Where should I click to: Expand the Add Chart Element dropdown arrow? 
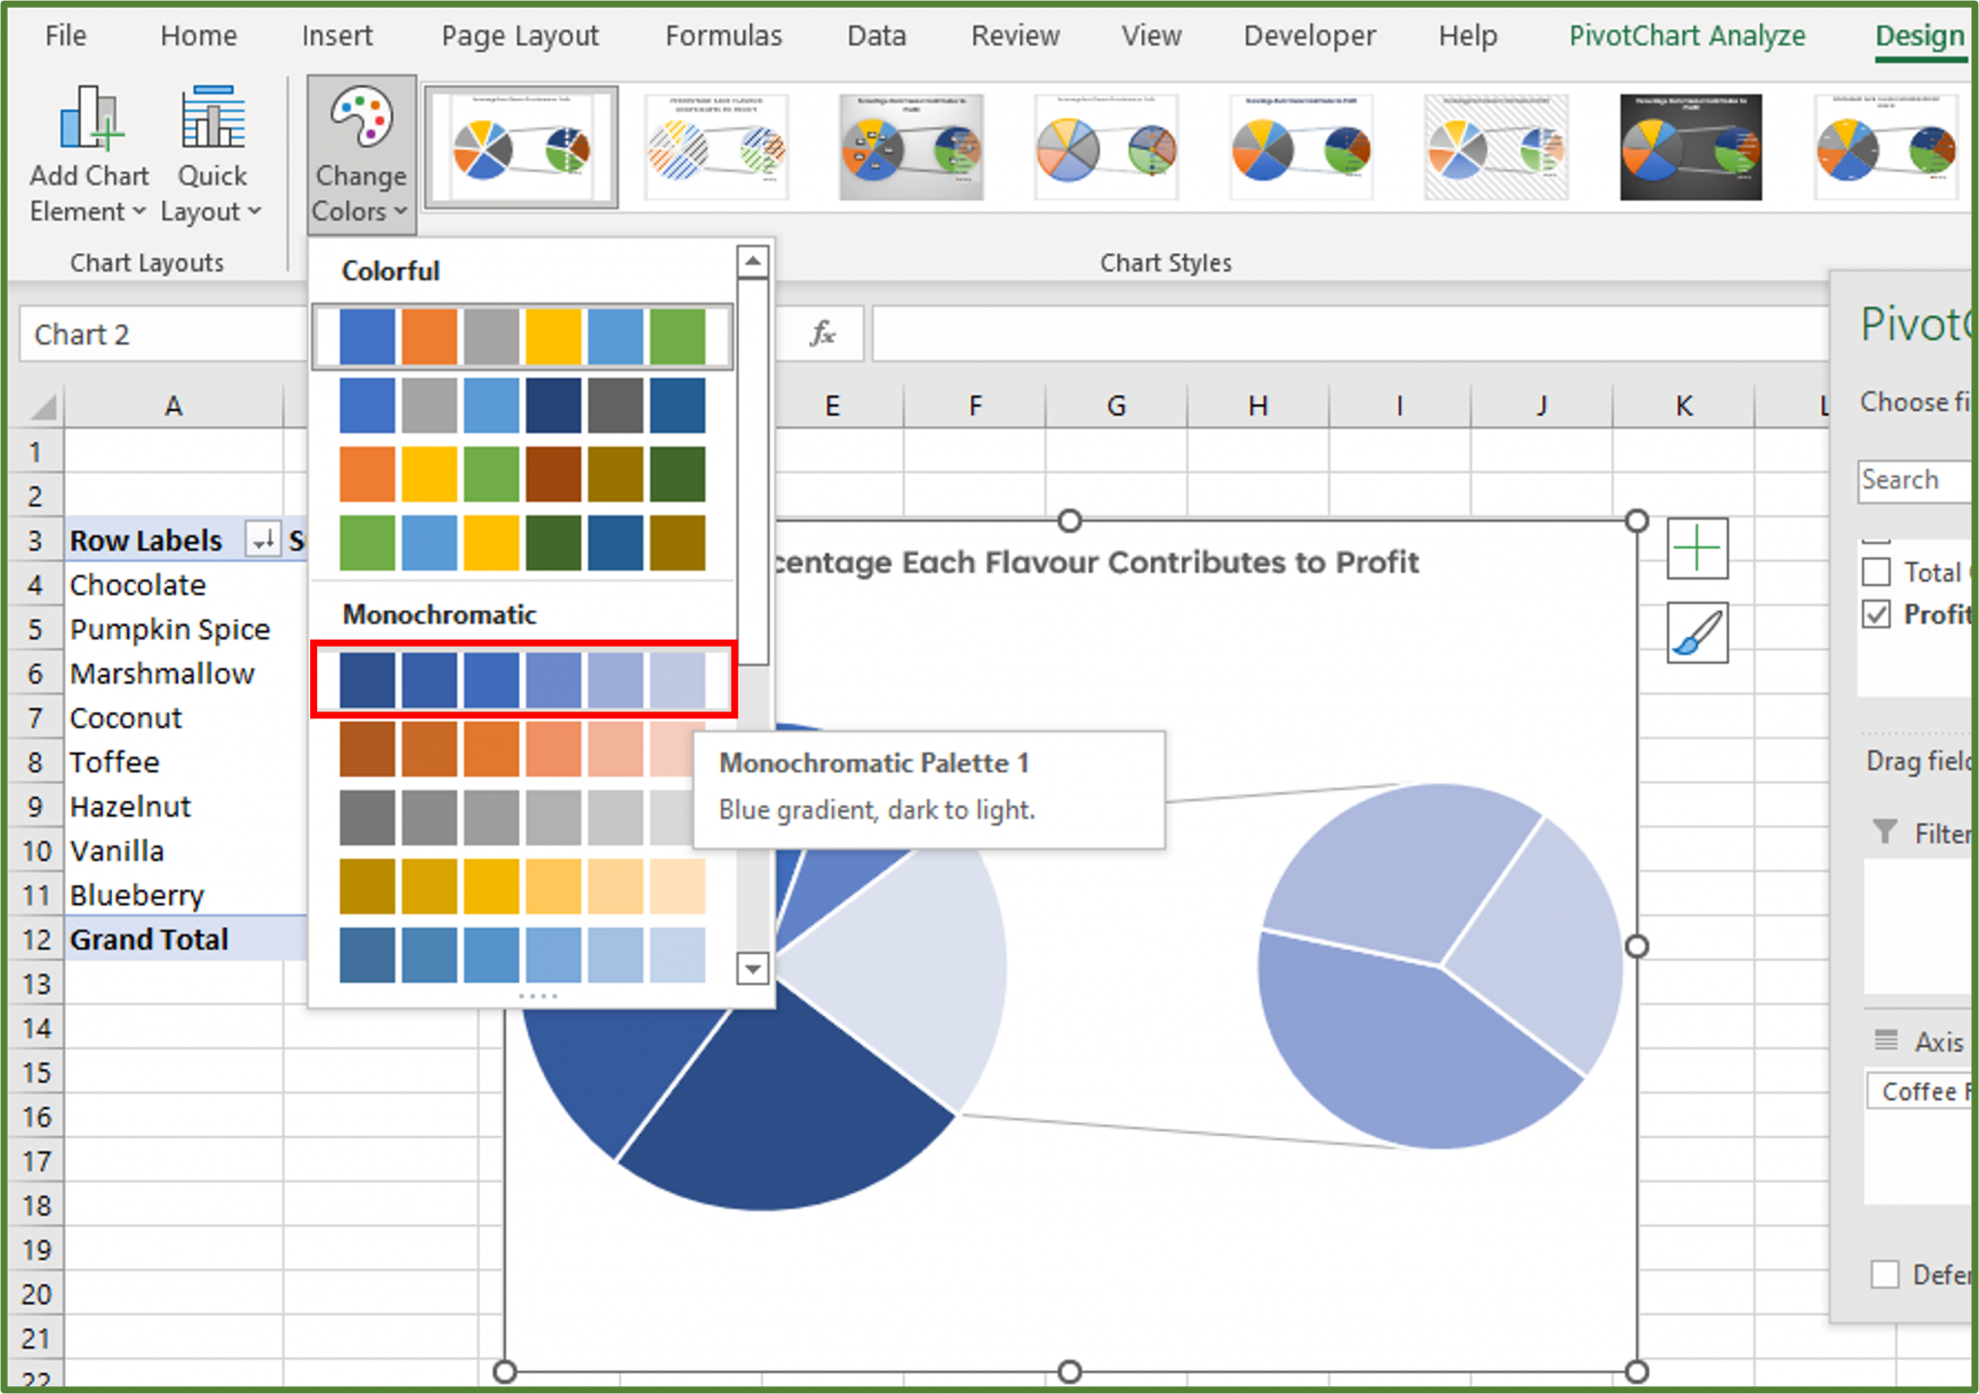coord(138,211)
